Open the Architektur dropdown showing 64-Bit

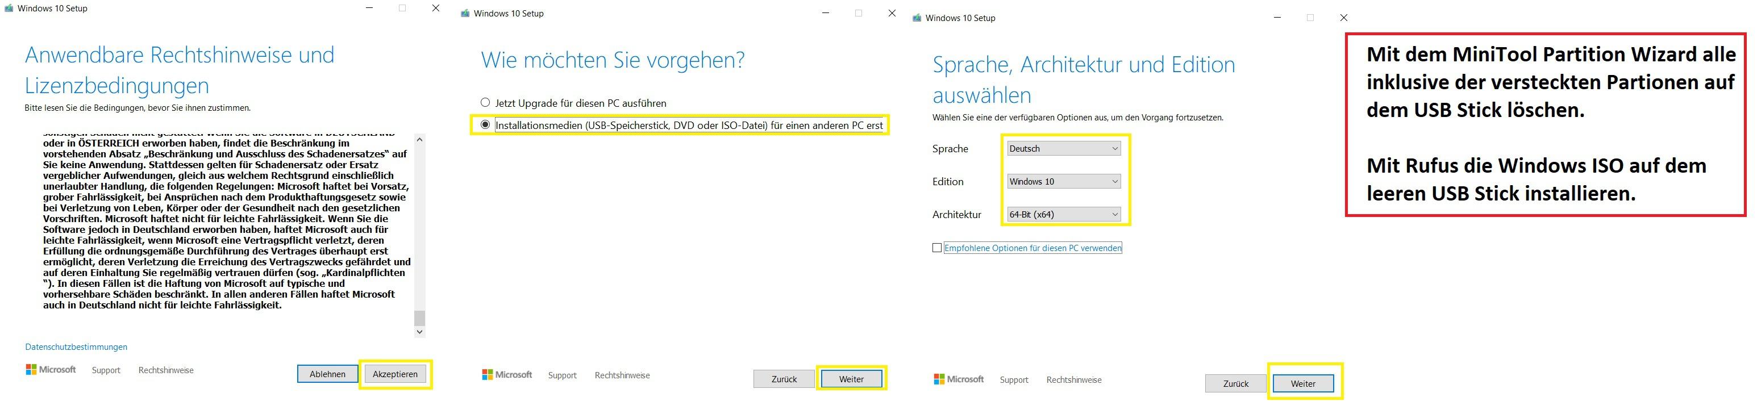coord(1063,214)
